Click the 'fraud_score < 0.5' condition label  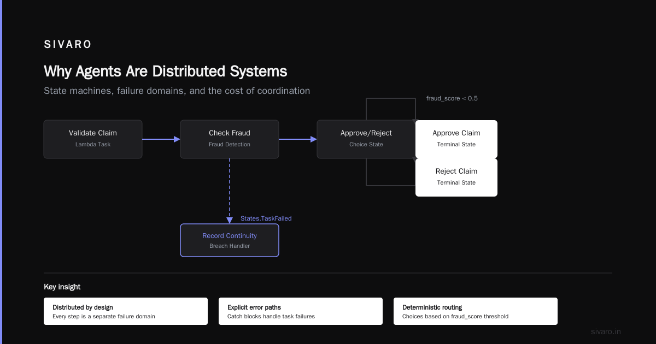pos(452,99)
